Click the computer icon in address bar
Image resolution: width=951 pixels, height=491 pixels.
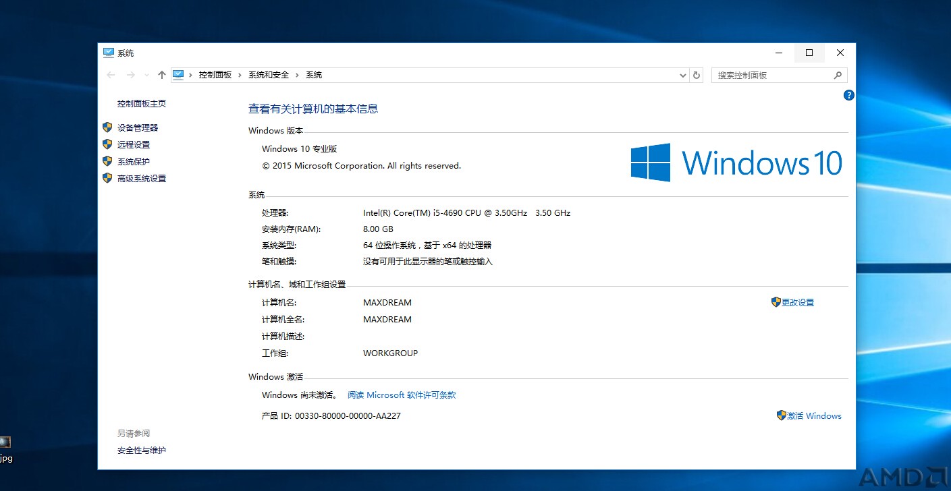pyautogui.click(x=178, y=75)
